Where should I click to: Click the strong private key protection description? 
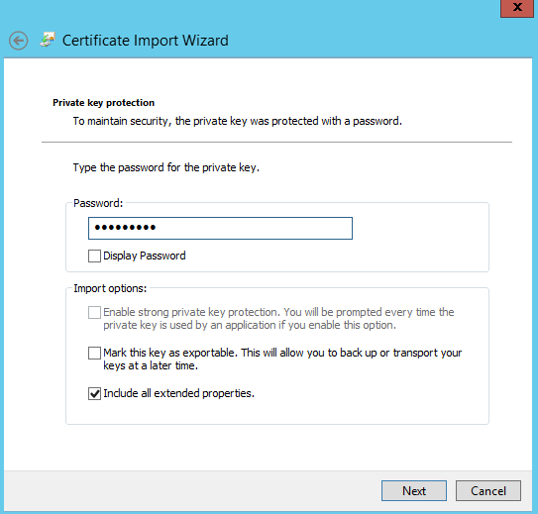[278, 319]
